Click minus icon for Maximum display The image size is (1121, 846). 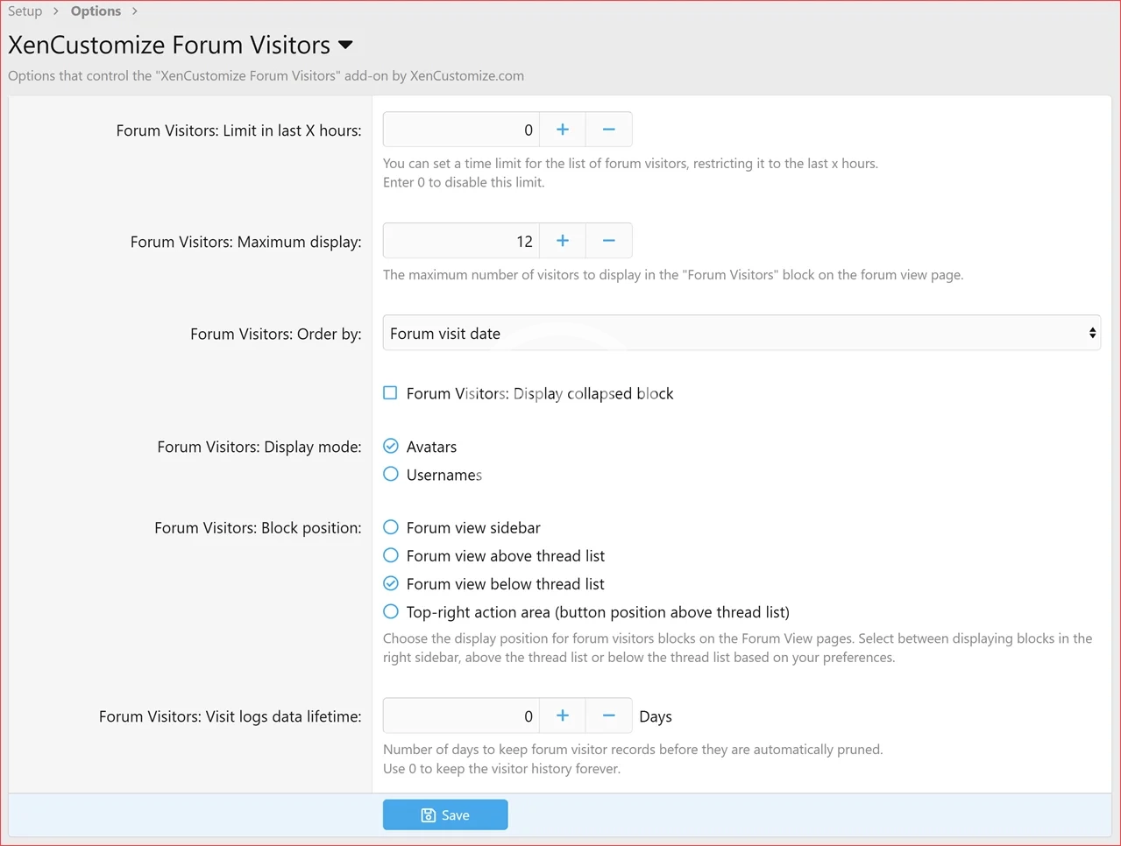608,241
